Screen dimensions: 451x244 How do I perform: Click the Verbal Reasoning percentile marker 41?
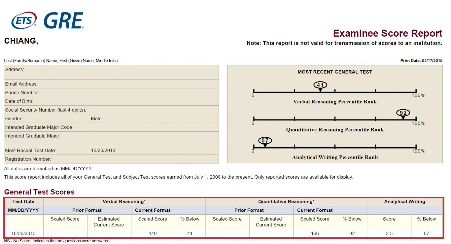320,86
